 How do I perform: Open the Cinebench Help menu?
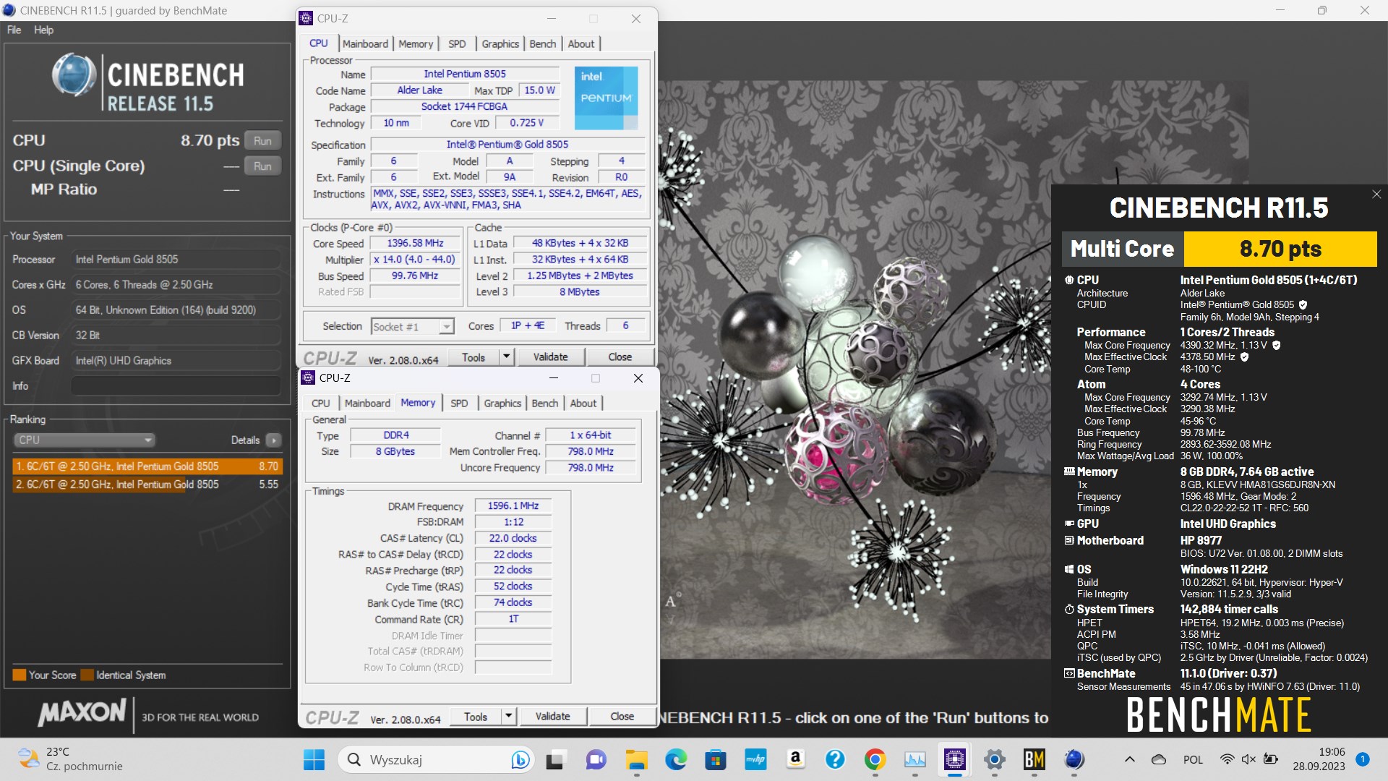click(43, 30)
